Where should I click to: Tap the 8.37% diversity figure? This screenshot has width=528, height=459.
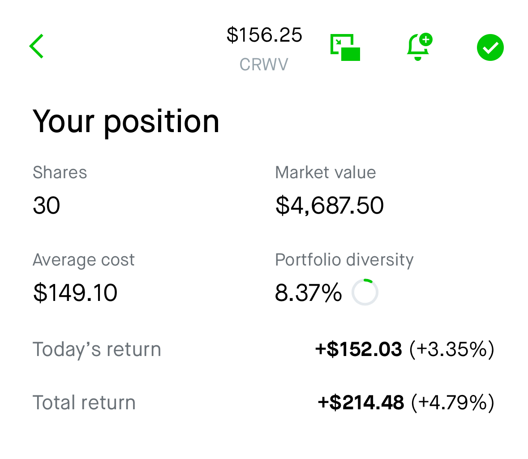309,292
